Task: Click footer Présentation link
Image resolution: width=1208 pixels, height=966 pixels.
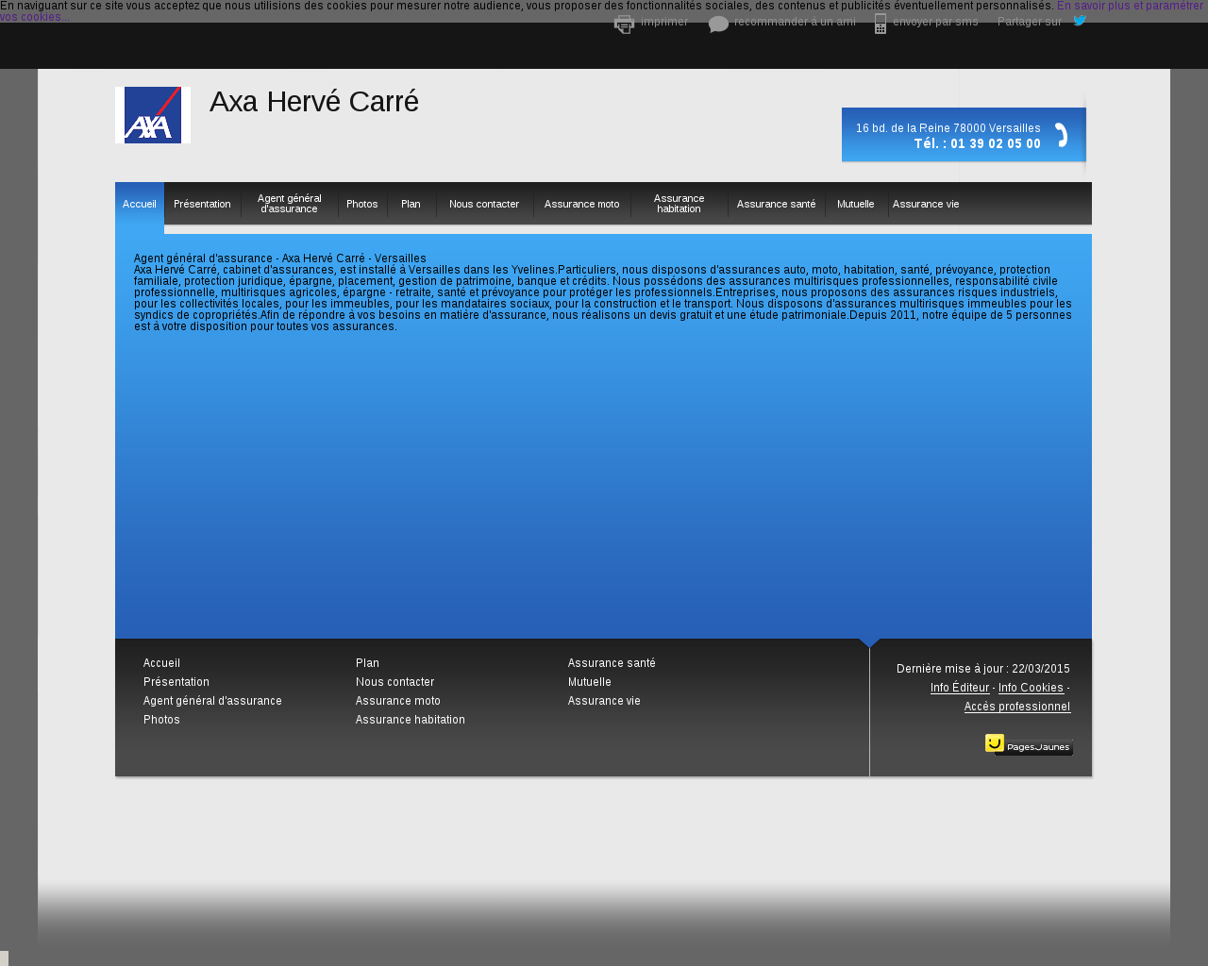Action: coord(176,682)
